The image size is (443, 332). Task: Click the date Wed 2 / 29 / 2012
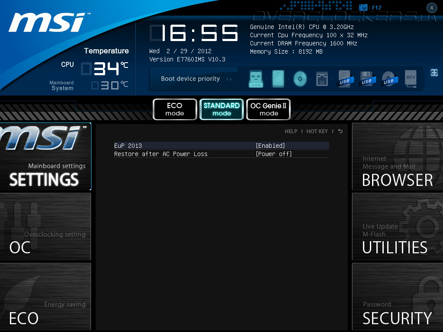pos(180,51)
